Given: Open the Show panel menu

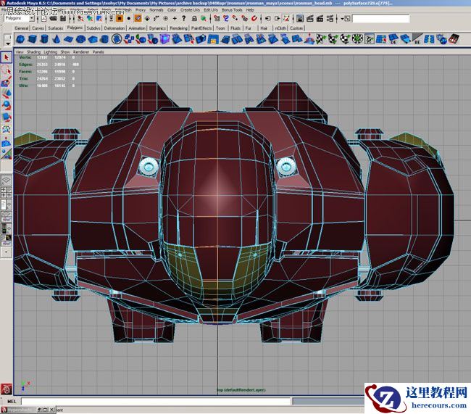Looking at the screenshot, I should (x=65, y=52).
